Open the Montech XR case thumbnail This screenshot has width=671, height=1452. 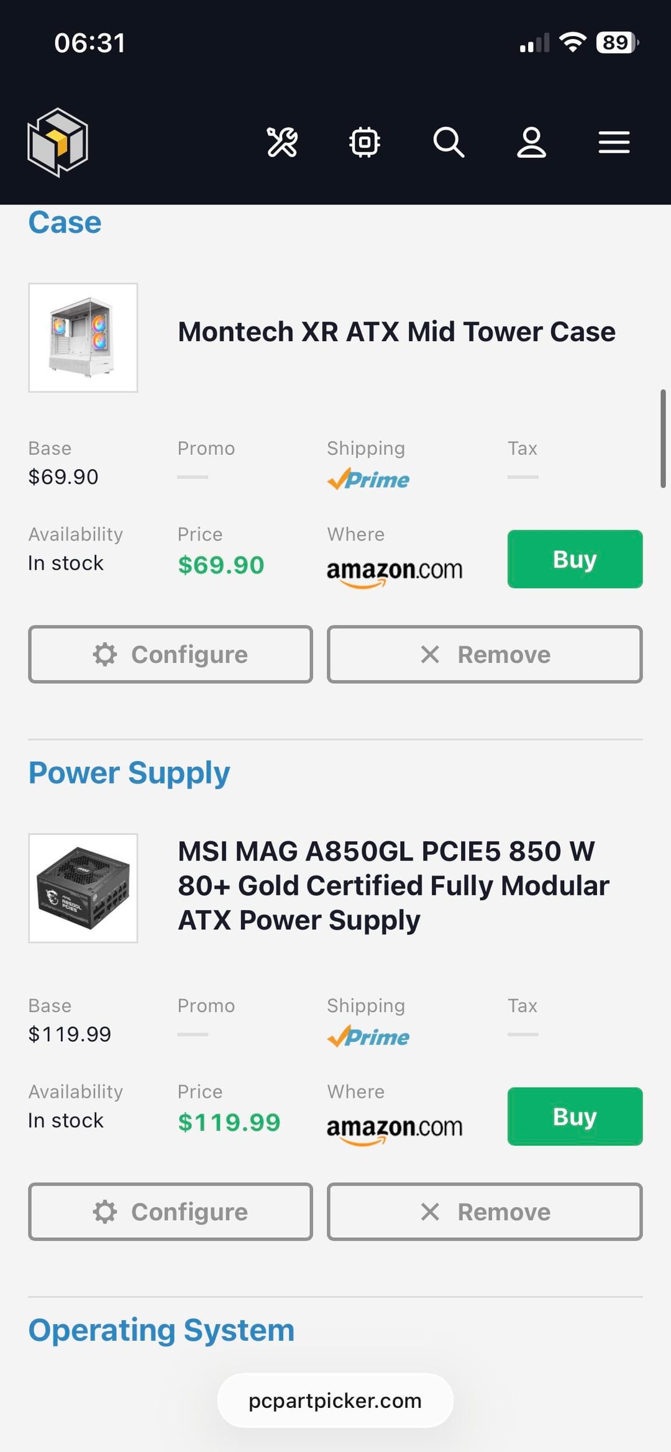pyautogui.click(x=83, y=337)
